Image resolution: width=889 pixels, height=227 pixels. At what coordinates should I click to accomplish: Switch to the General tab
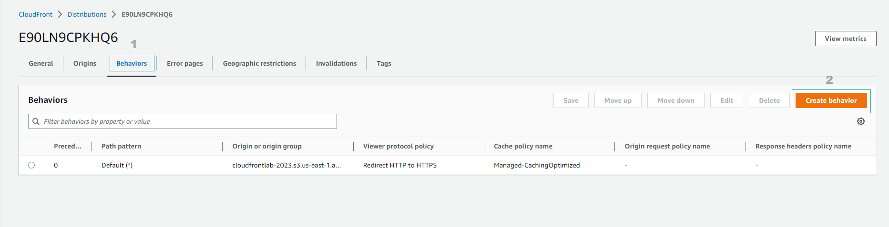pyautogui.click(x=41, y=63)
